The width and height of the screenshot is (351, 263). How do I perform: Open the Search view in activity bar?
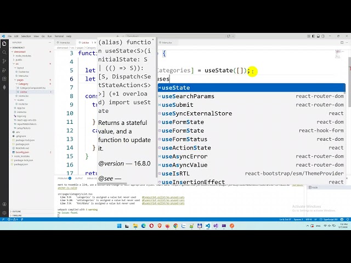point(4,53)
